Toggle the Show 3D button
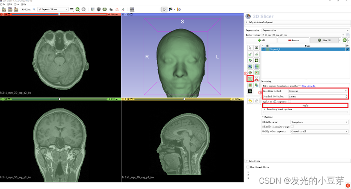The image size is (351, 189). click(x=324, y=40)
